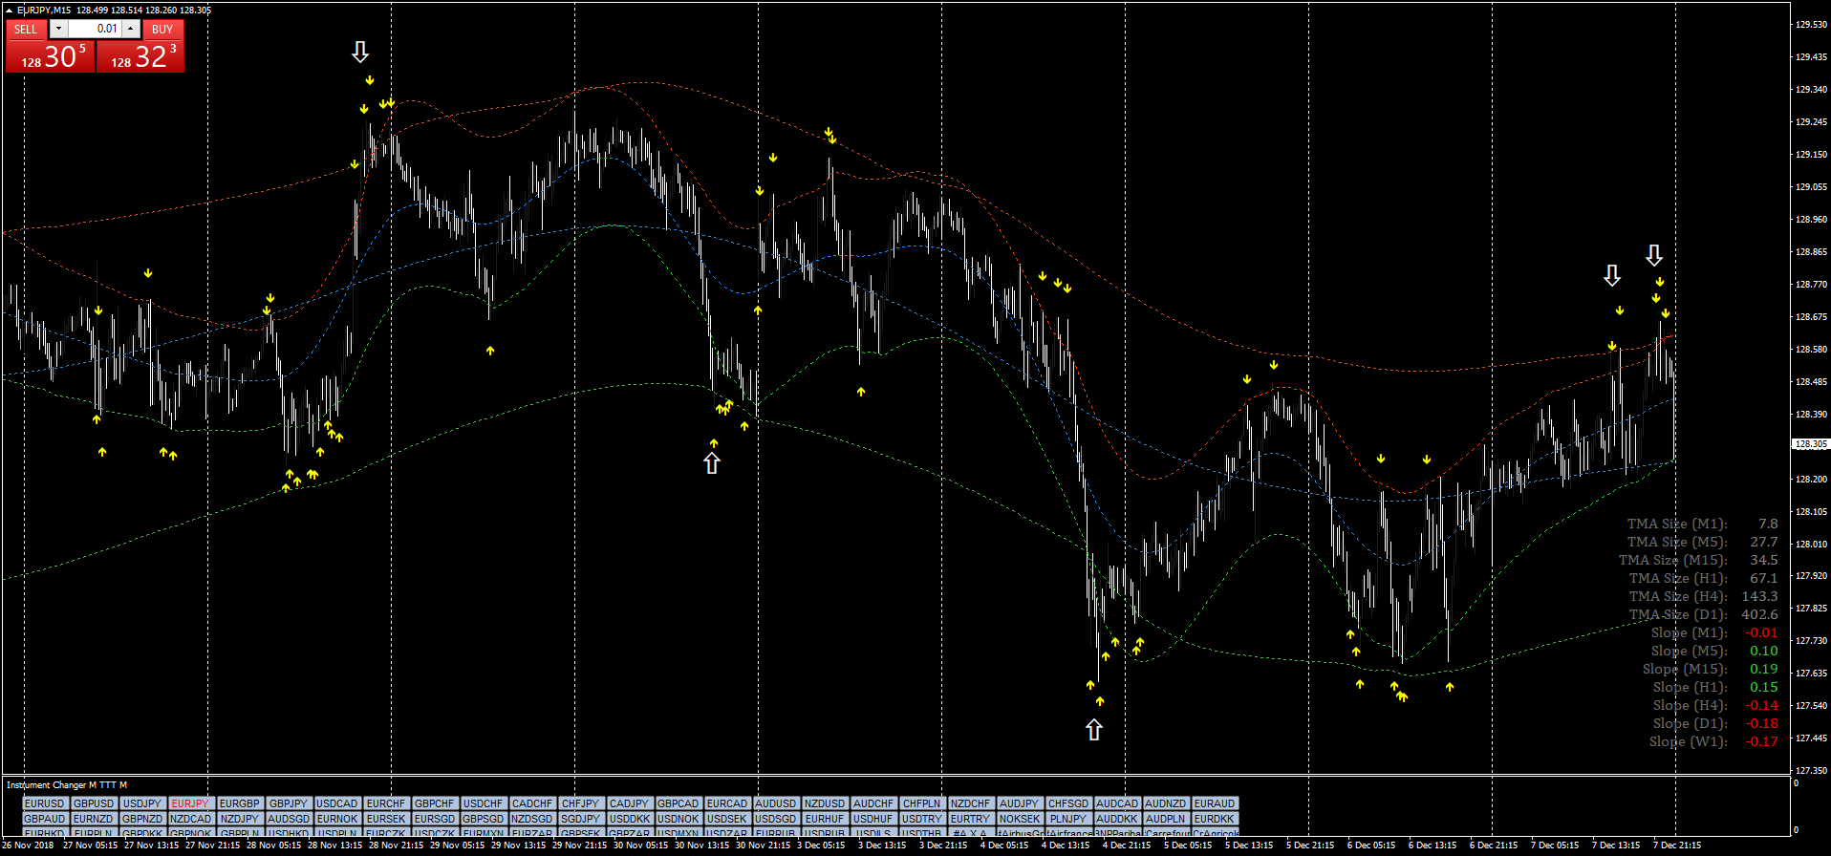Select the EURSGD pair
Image resolution: width=1831 pixels, height=856 pixels.
[434, 819]
